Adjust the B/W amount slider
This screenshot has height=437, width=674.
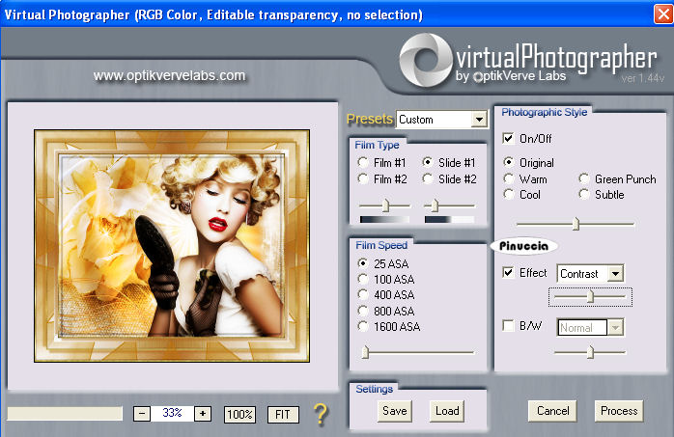[x=590, y=352]
